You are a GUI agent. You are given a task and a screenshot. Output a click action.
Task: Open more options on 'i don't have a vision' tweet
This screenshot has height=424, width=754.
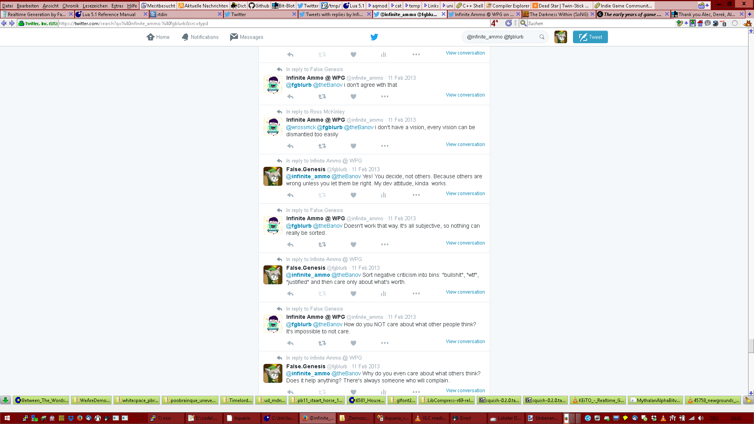(384, 146)
